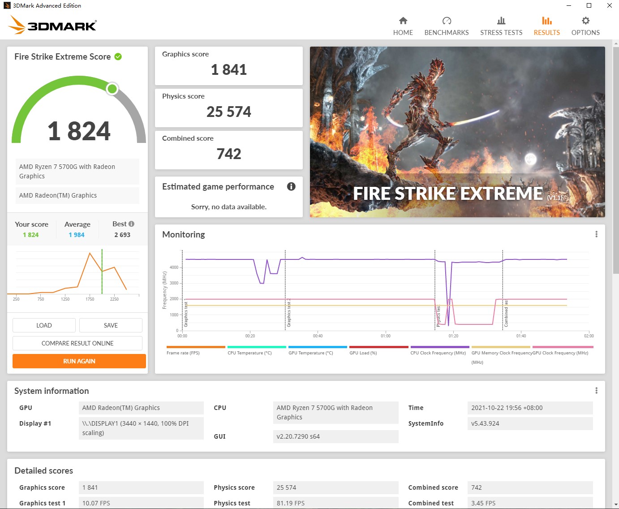Click the RESULTS menu label
The image size is (619, 509).
546,33
